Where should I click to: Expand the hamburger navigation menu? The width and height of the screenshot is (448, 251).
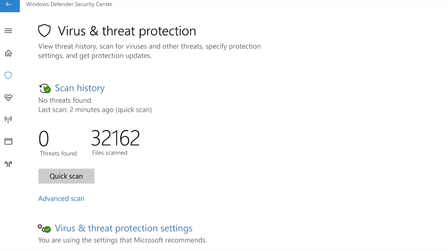(8, 31)
